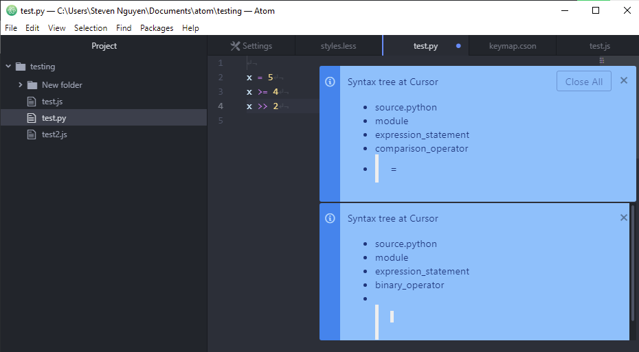The height and width of the screenshot is (352, 639).
Task: Open the View menu
Action: pyautogui.click(x=56, y=28)
